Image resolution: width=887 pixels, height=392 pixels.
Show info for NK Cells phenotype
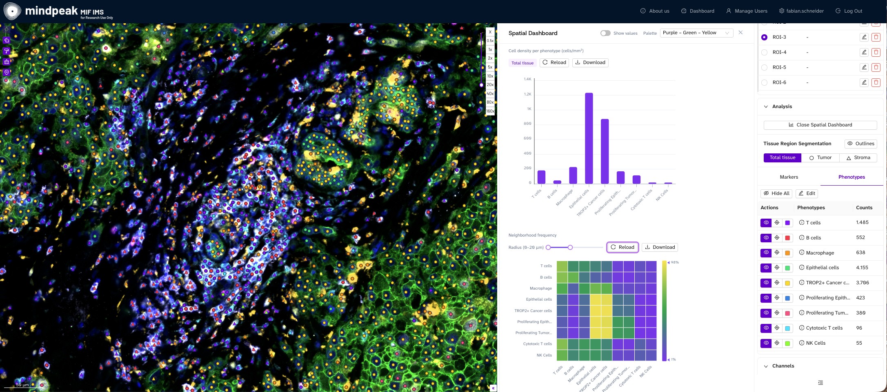coord(802,343)
